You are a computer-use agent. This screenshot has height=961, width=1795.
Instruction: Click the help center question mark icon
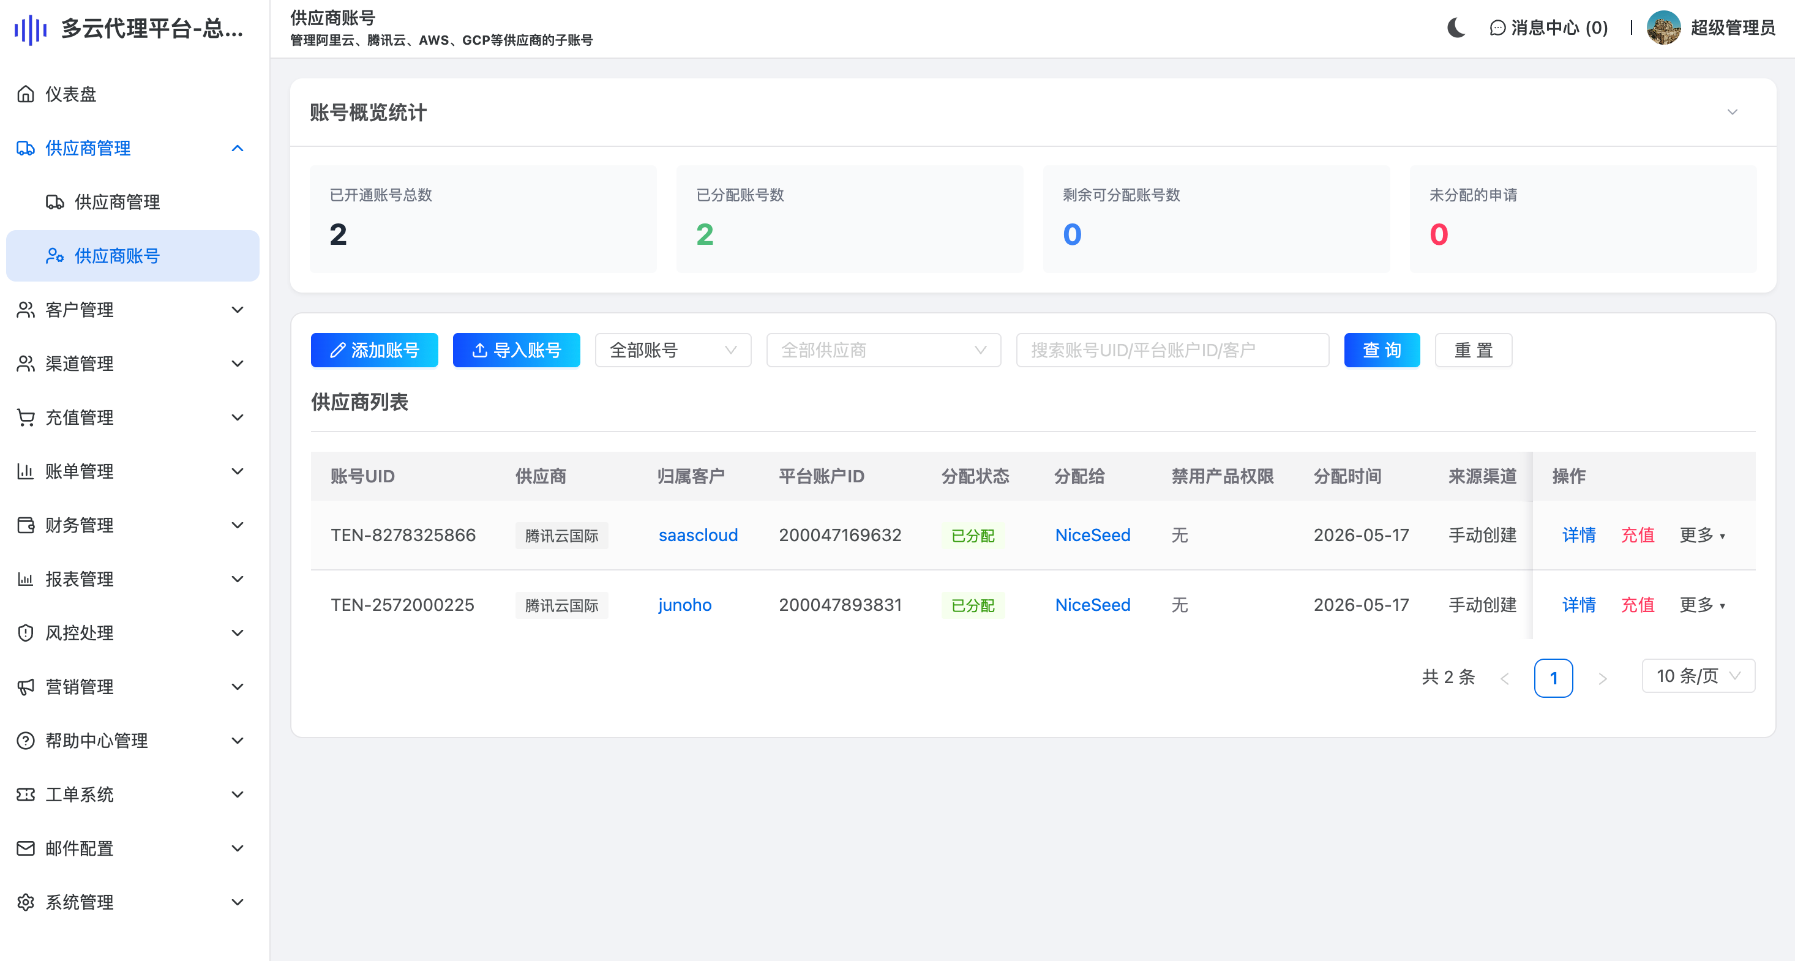[26, 740]
